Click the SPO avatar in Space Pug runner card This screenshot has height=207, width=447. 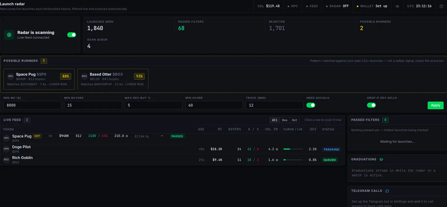click(x=10, y=76)
